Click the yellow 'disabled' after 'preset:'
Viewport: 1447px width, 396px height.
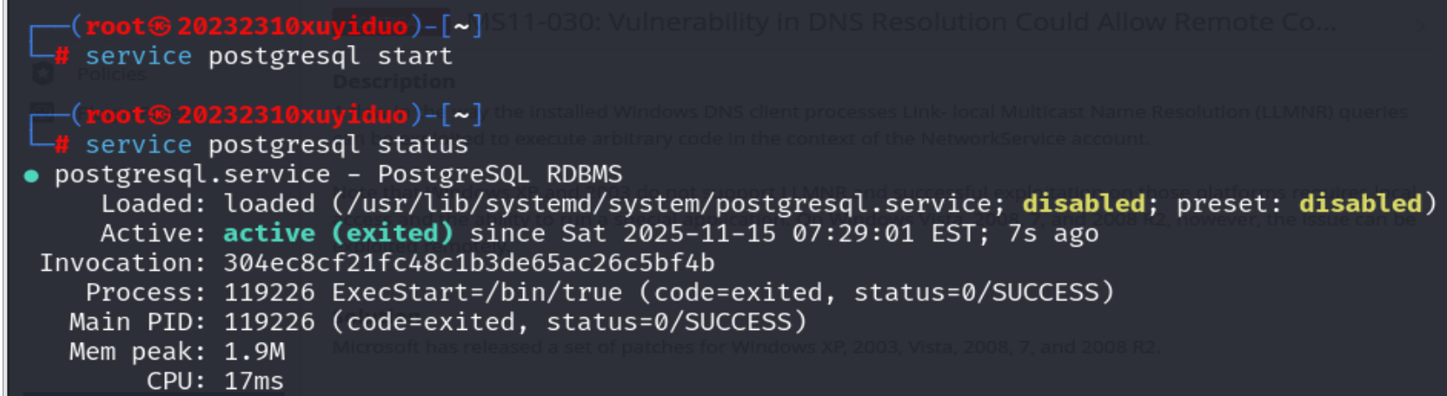[x=1360, y=204]
